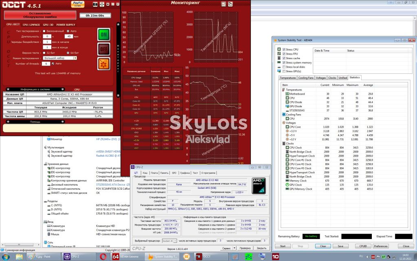
Task: Collapse the Помощь panel arrow in OCCT
Action: point(62,122)
